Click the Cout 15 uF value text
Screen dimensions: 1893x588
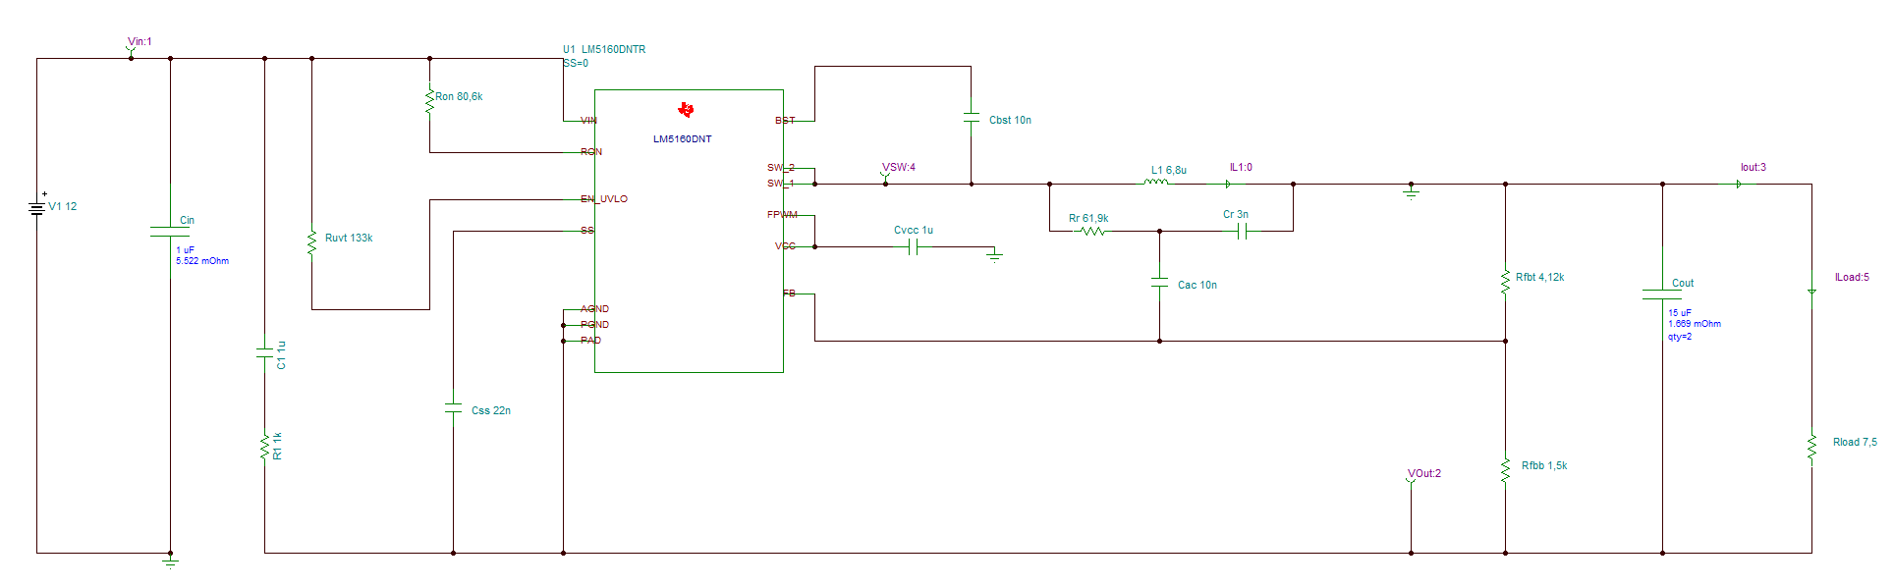point(1680,313)
